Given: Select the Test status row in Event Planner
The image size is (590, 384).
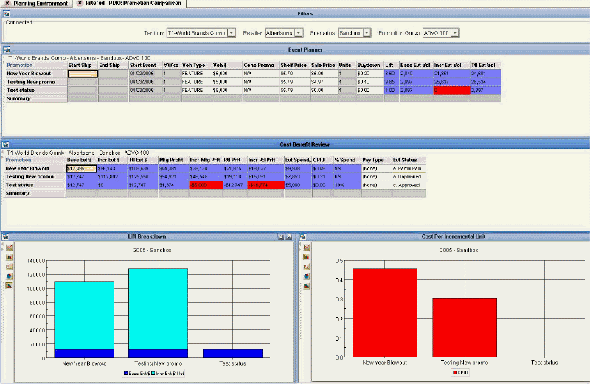Looking at the screenshot, I should click(x=36, y=91).
